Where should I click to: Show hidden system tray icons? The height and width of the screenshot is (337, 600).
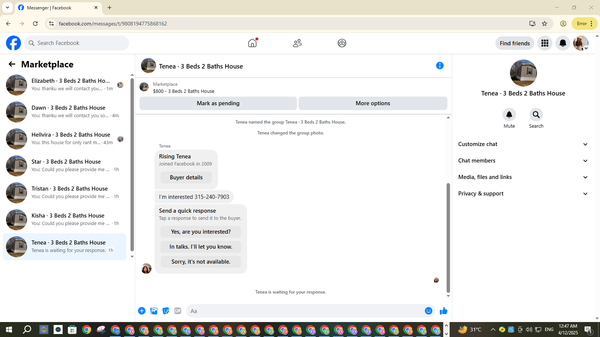point(493,330)
